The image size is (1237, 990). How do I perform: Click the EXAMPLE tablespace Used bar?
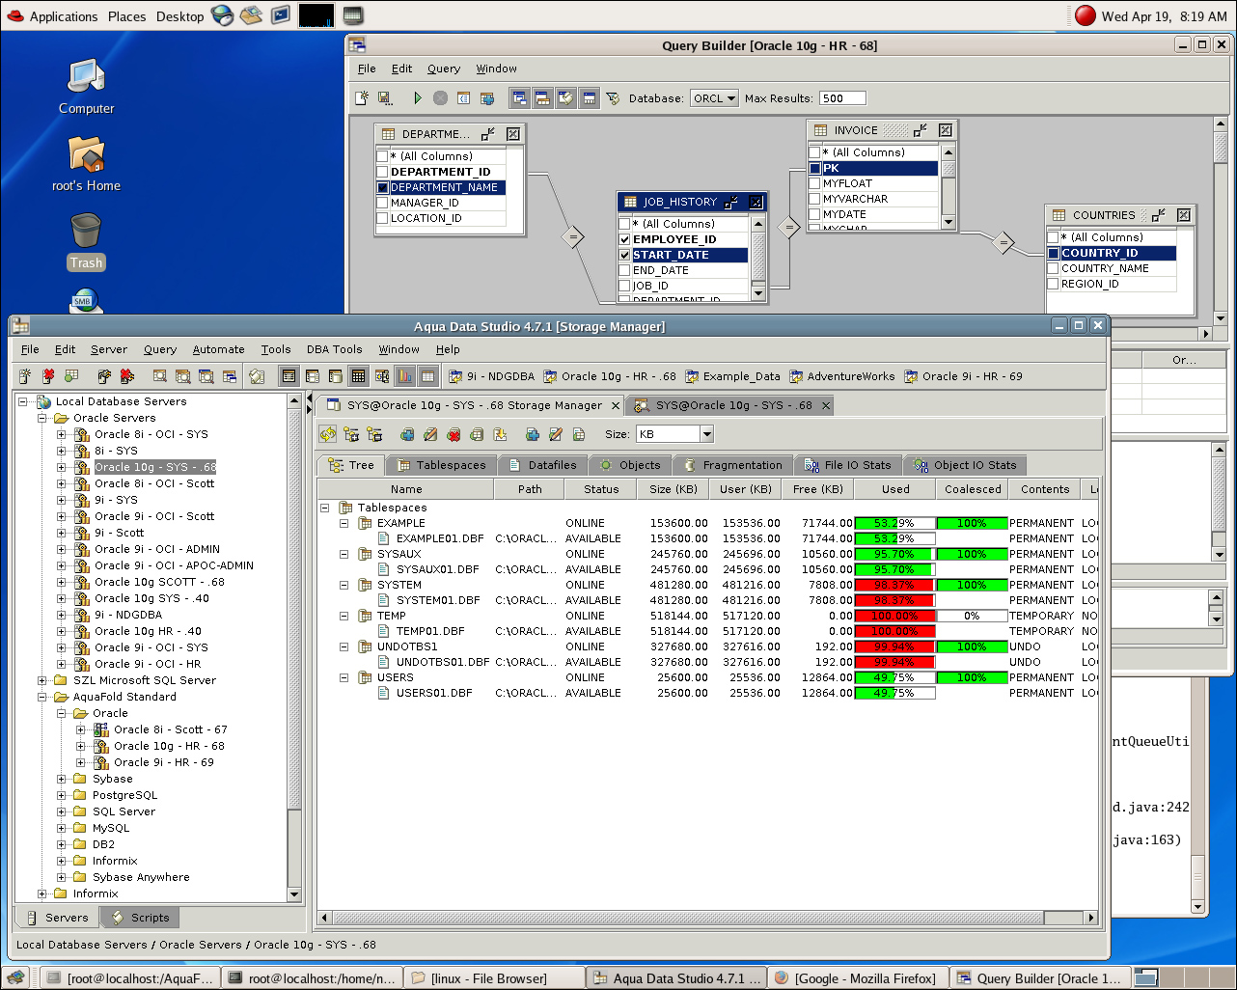click(894, 523)
